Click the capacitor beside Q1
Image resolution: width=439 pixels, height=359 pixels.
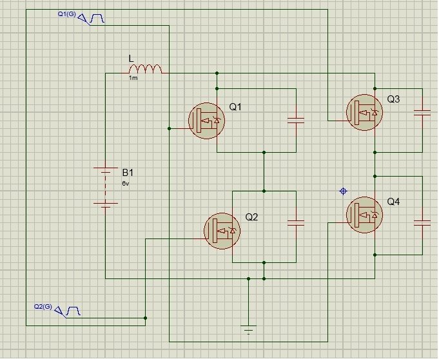coord(296,121)
